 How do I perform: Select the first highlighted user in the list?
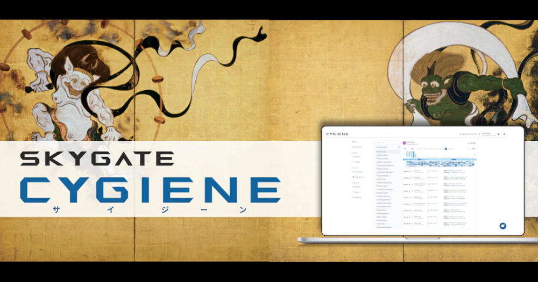pyautogui.click(x=388, y=152)
